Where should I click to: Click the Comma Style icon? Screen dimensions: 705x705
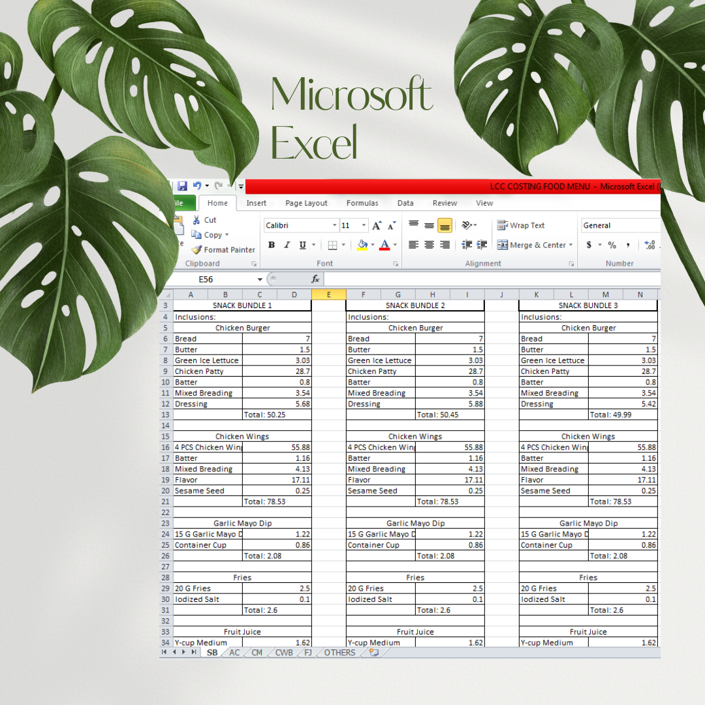tap(628, 245)
